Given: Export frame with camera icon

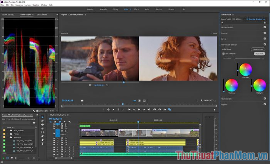Looking at the screenshot, I should point(165,110).
